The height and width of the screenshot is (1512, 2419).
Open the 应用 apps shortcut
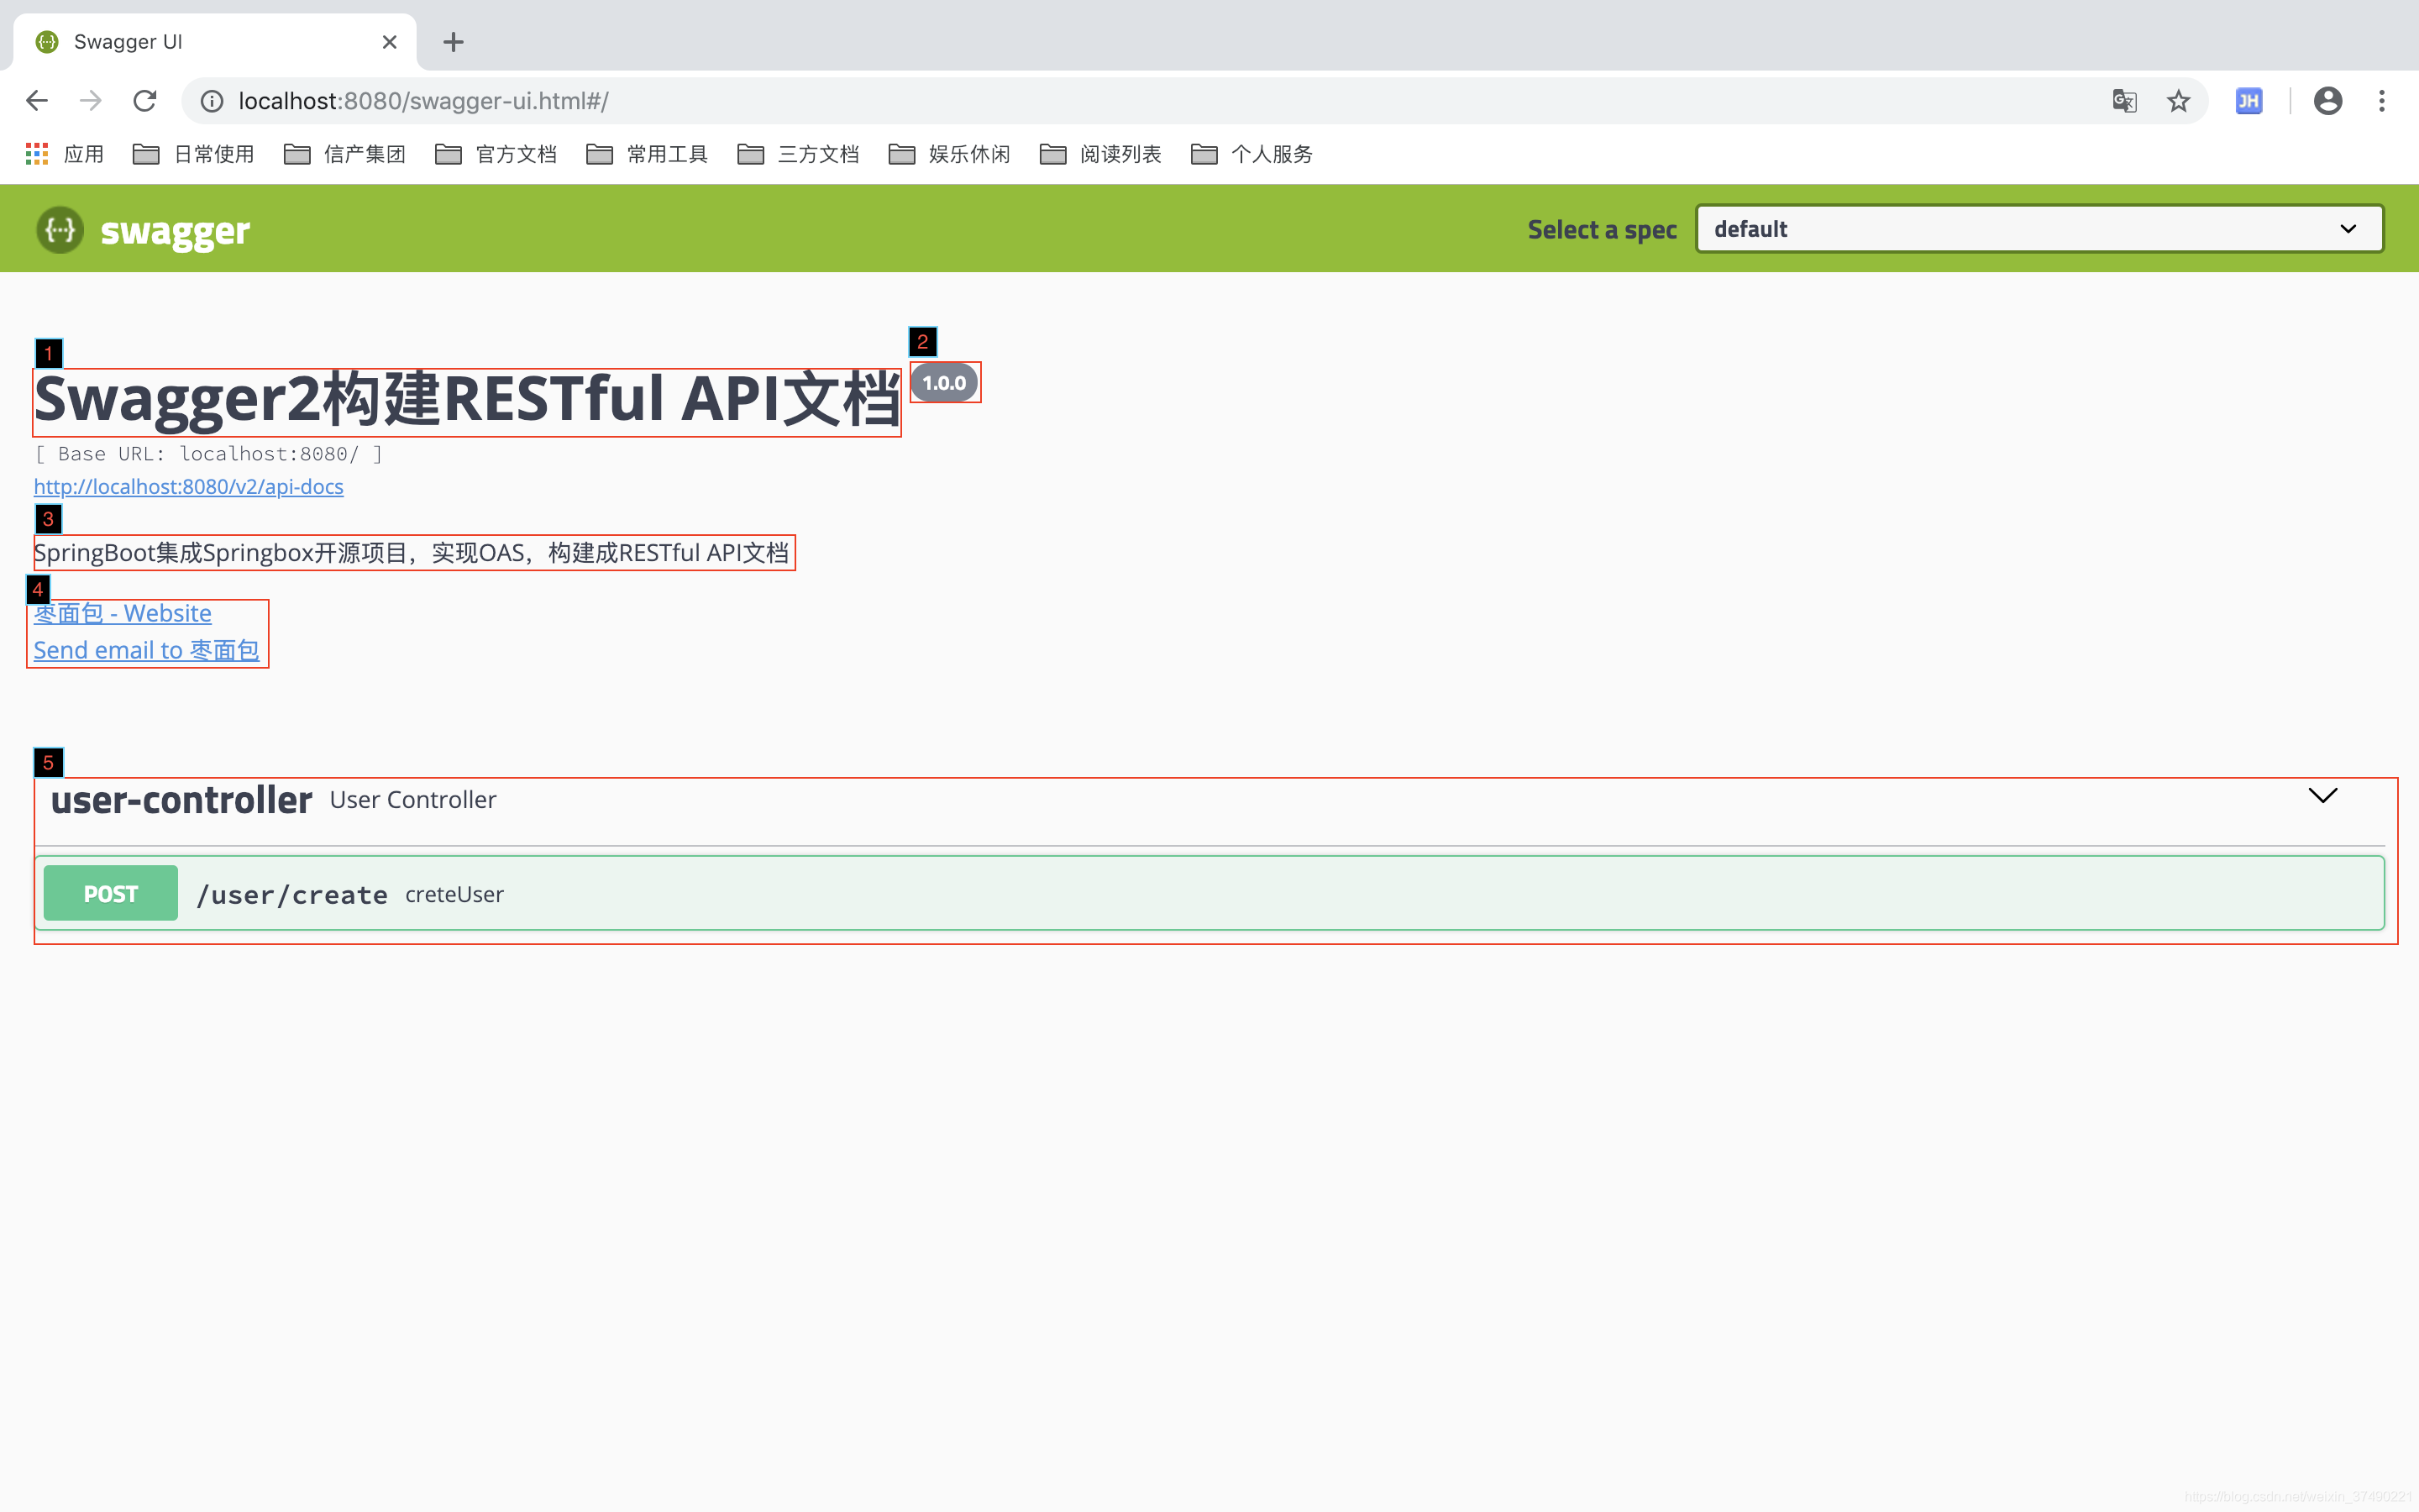(x=64, y=154)
